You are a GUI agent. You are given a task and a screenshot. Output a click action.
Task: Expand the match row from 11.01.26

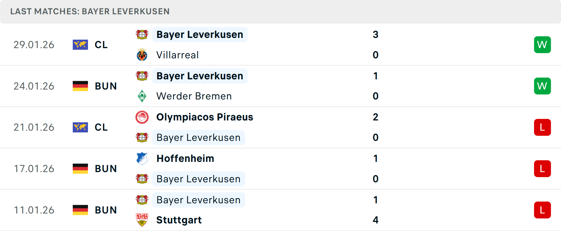point(280,210)
